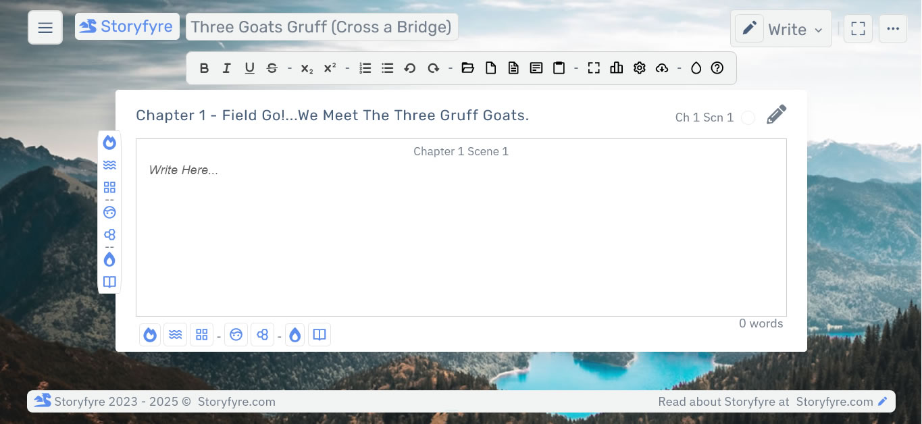Click the word count chart icon in the toolbar

point(616,68)
